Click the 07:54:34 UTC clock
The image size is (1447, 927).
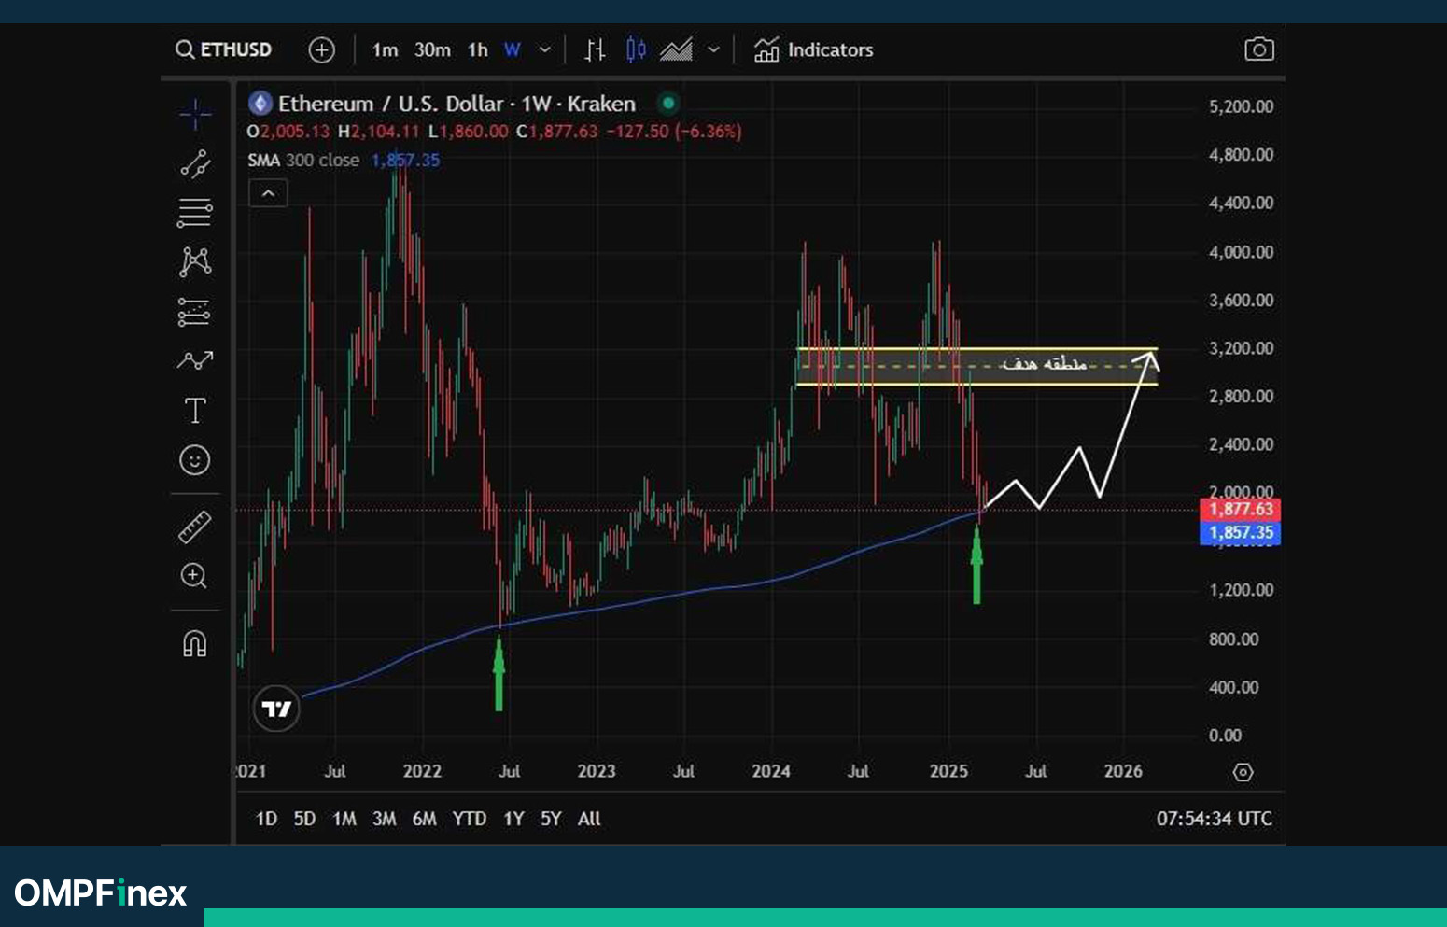(1214, 819)
